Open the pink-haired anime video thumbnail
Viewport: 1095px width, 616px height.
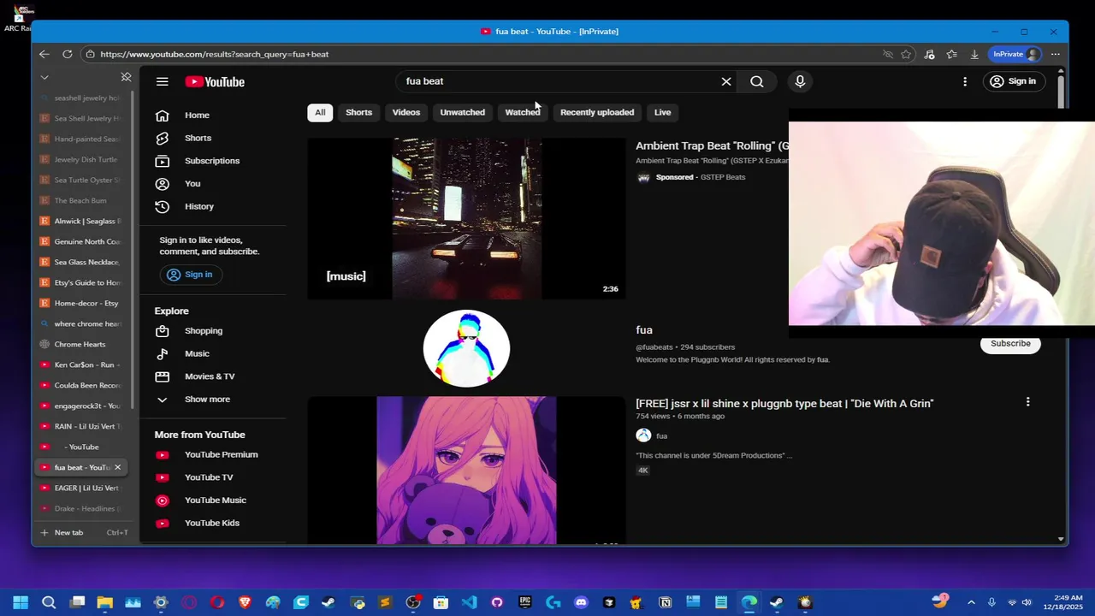[x=466, y=470]
